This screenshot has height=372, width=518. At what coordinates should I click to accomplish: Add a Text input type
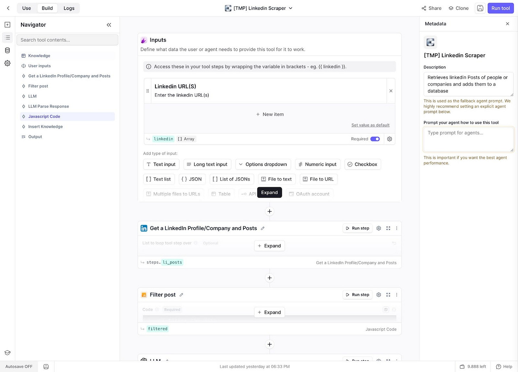161,164
